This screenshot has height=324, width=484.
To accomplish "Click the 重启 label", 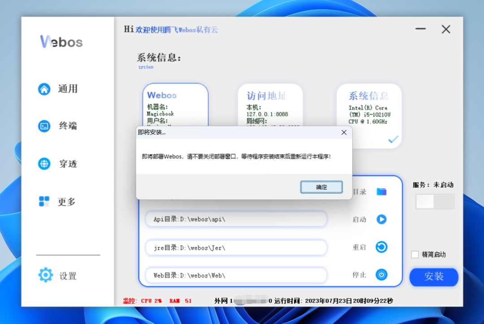I will pos(359,247).
